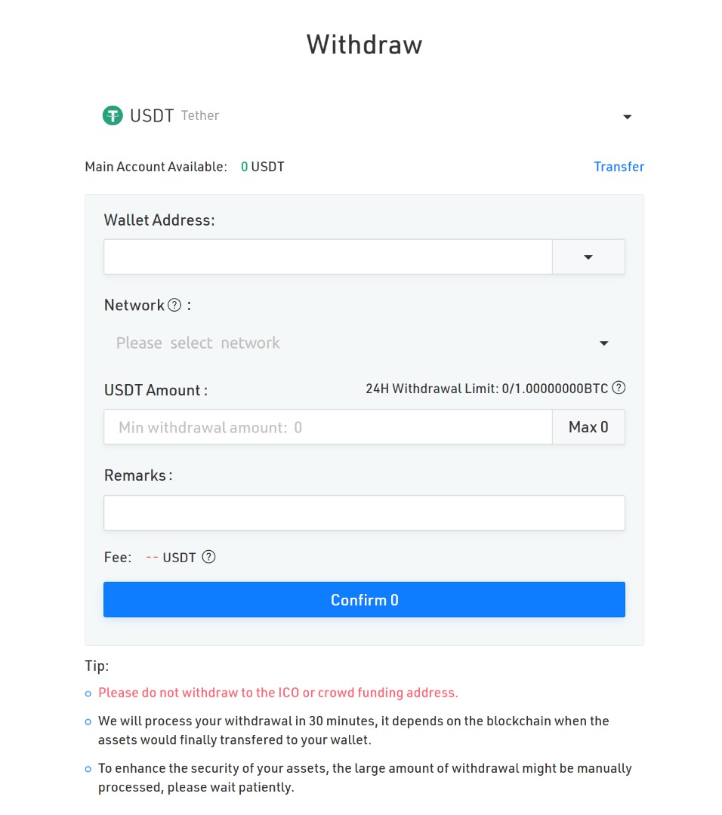Open the 24H Withdrawal Limit help icon
722x815 pixels.
point(619,388)
